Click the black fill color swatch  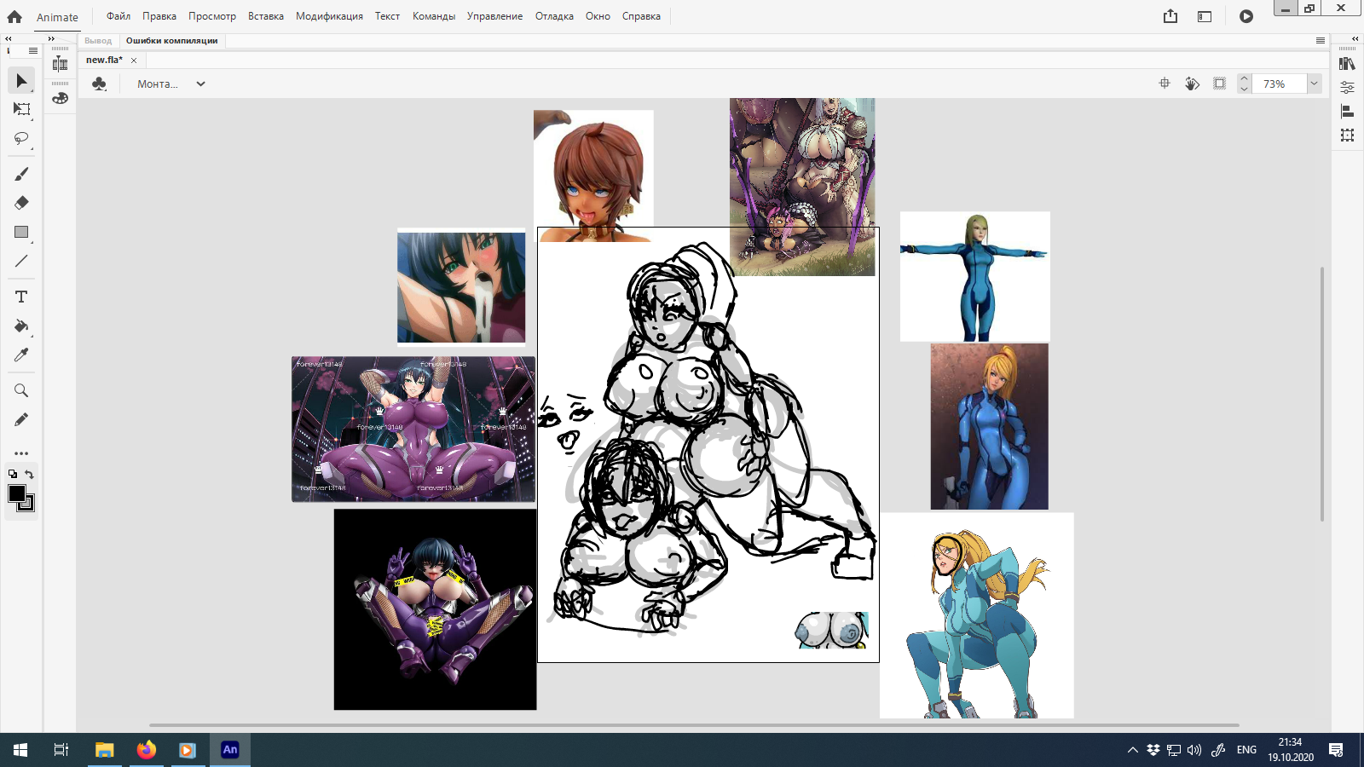[16, 493]
